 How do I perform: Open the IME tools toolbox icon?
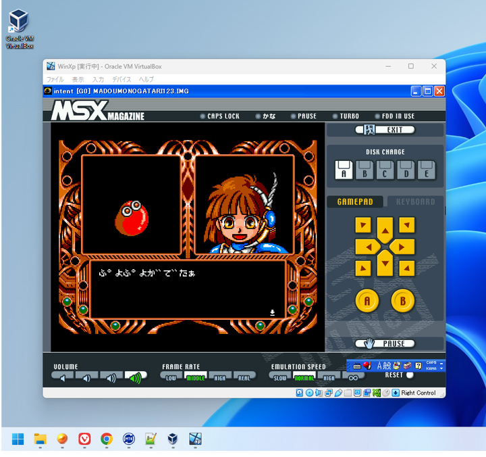(x=408, y=366)
